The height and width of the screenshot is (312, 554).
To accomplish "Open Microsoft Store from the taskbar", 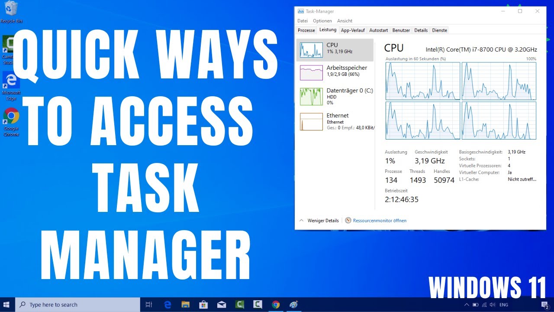I will pyautogui.click(x=203, y=305).
